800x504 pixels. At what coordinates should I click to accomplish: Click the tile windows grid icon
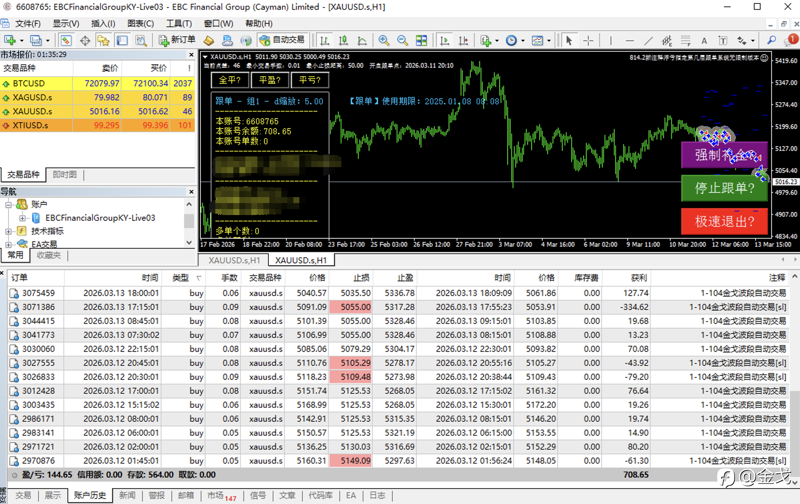pyautogui.click(x=421, y=41)
